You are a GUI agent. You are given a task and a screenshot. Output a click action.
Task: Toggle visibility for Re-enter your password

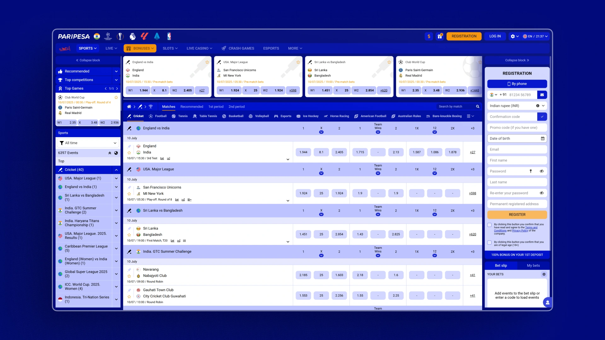point(542,193)
